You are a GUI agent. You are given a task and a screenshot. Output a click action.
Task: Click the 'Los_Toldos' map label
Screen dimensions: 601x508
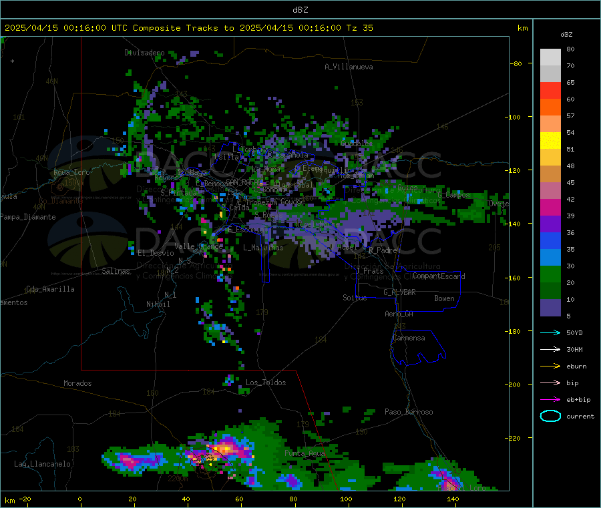[x=266, y=383]
